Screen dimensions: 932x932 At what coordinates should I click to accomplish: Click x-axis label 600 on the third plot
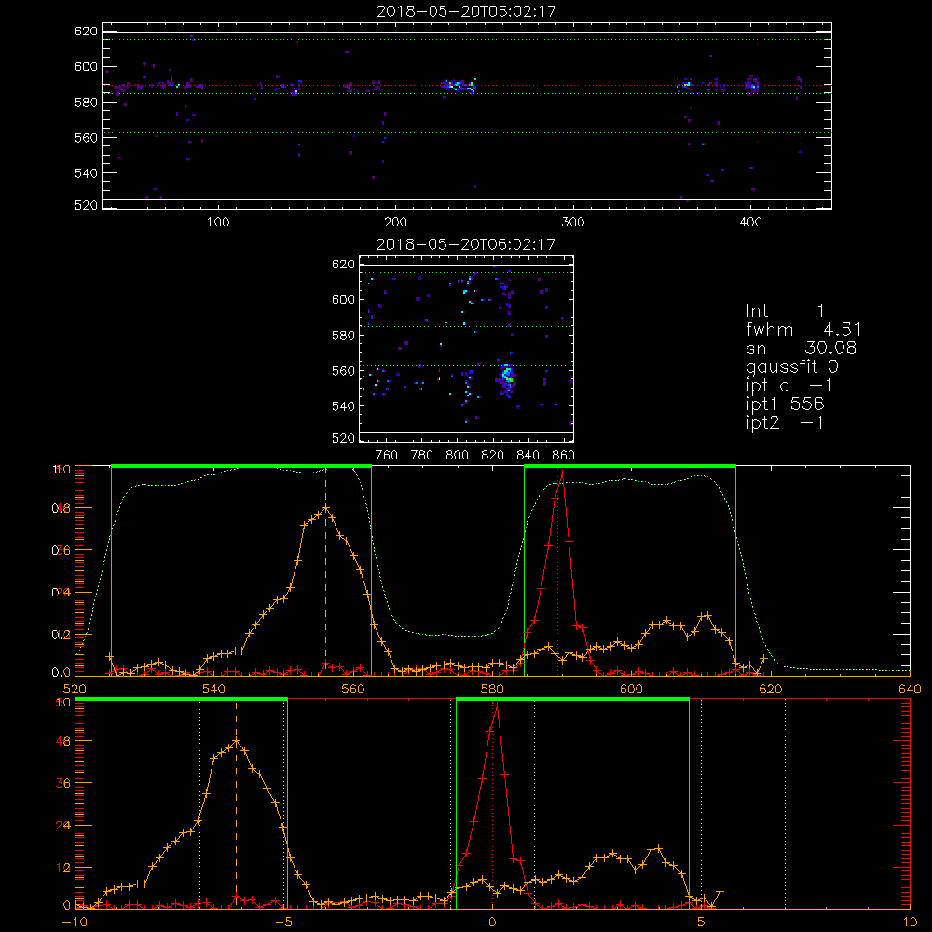click(x=631, y=690)
